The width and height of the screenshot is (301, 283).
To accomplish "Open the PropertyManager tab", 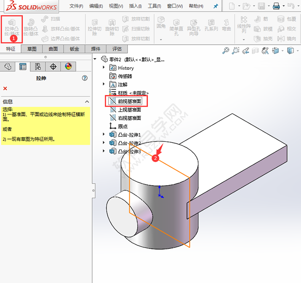I will tap(23, 67).
